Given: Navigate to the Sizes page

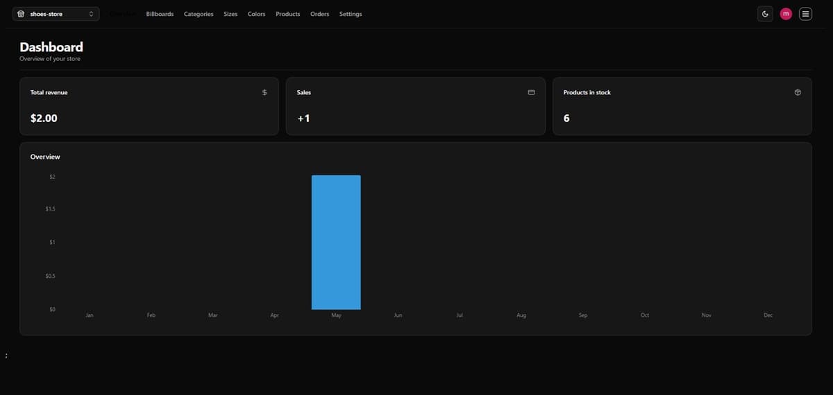Looking at the screenshot, I should tap(230, 14).
